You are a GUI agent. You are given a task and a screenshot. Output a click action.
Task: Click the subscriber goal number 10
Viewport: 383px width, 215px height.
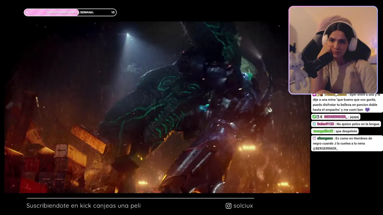[x=113, y=12]
